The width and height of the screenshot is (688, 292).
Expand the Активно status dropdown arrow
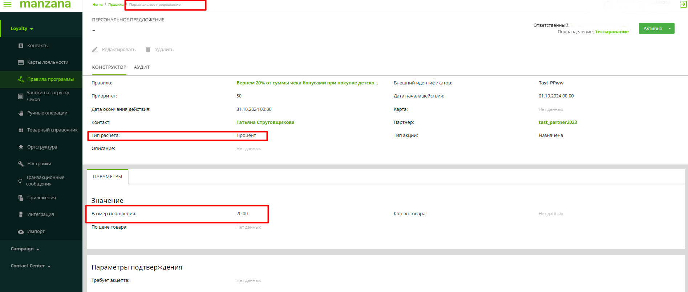click(x=669, y=29)
